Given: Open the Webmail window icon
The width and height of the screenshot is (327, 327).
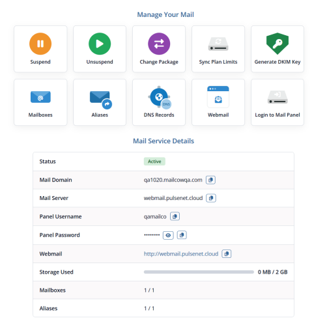Looking at the screenshot, I should coord(218,97).
